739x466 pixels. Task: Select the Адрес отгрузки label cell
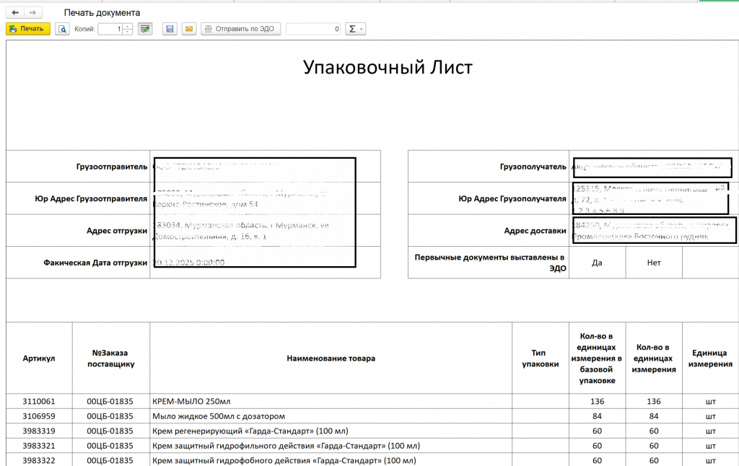[78, 230]
